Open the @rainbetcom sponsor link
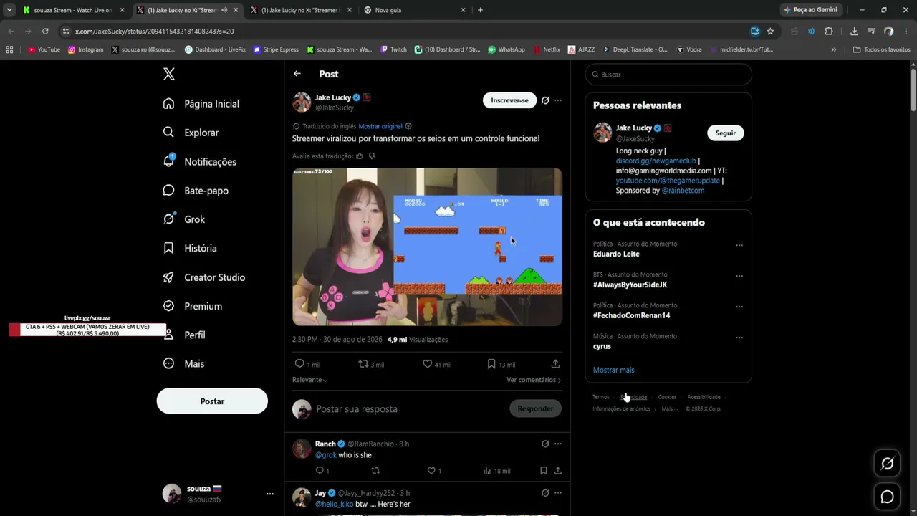Image resolution: width=917 pixels, height=516 pixels. pos(683,191)
